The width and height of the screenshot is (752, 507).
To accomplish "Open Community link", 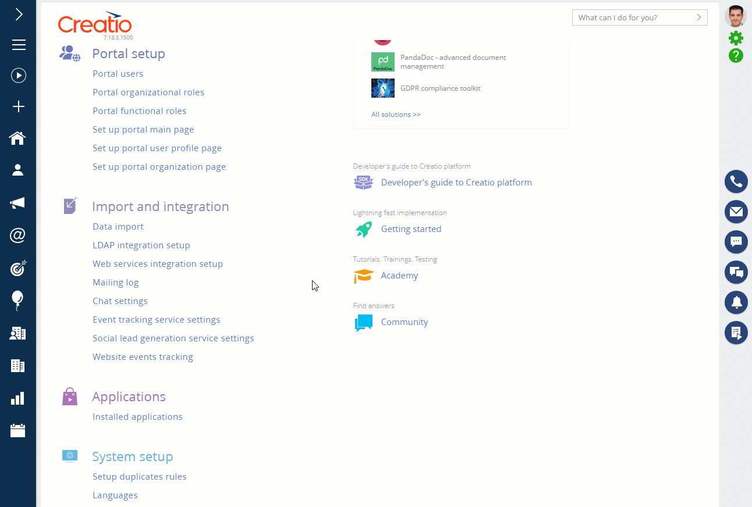I will click(405, 322).
